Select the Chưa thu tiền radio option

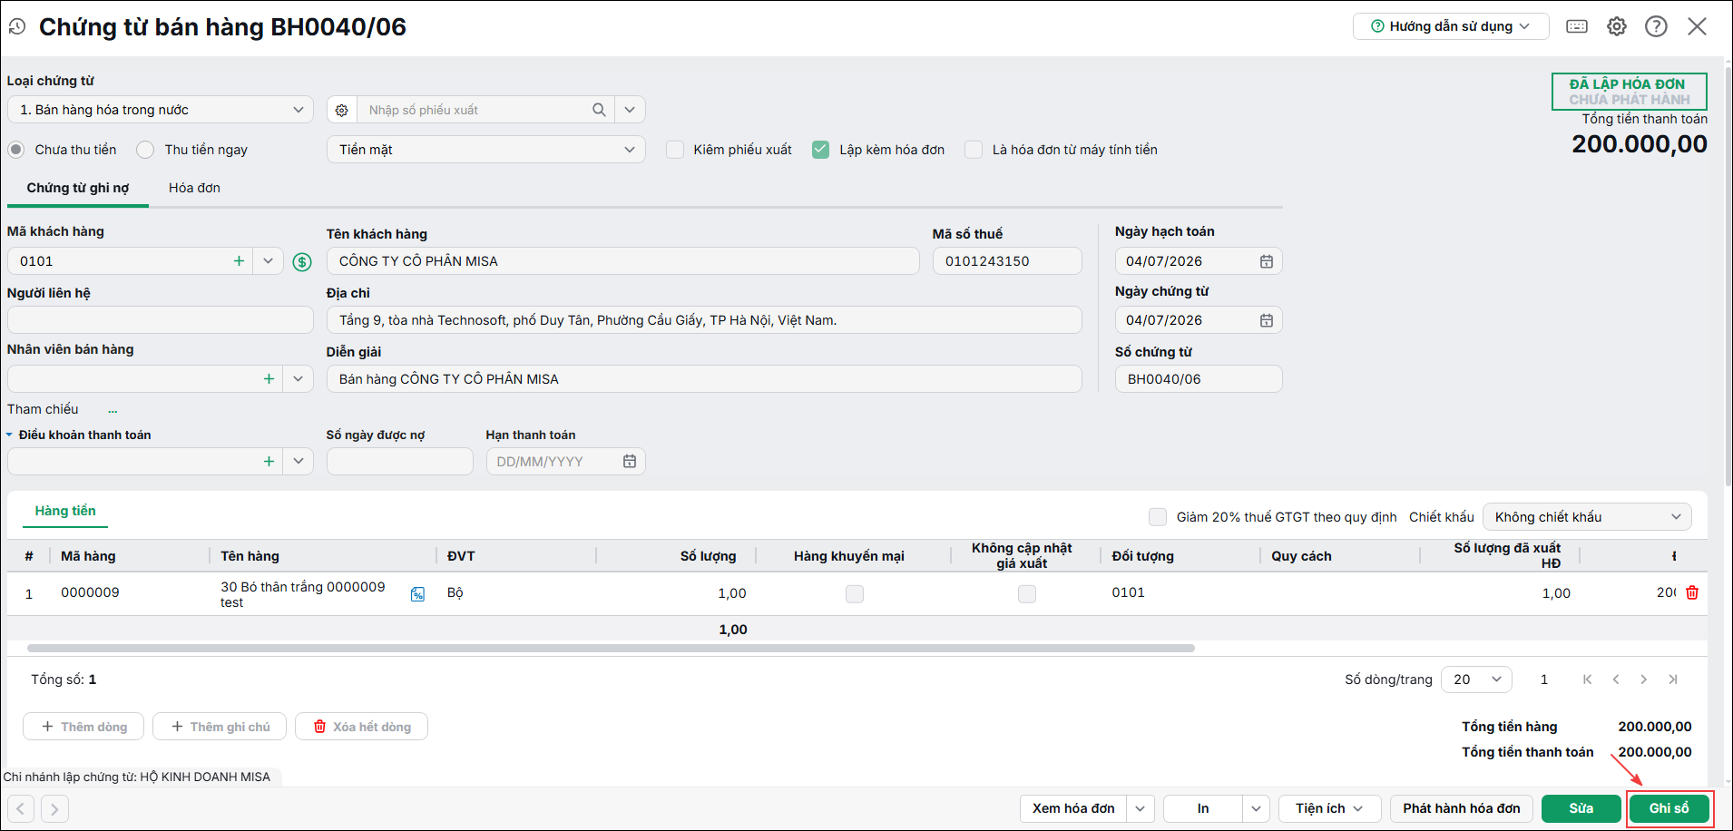(16, 150)
